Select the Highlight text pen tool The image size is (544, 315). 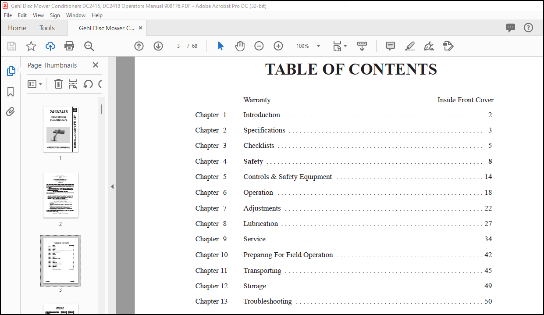click(410, 46)
